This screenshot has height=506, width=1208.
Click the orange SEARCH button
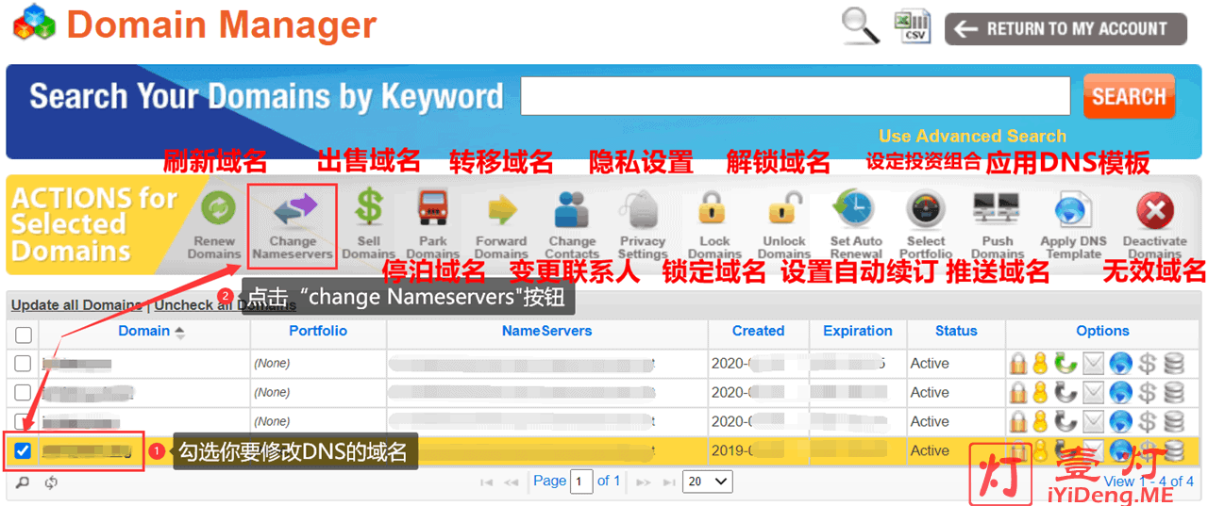(x=1129, y=96)
